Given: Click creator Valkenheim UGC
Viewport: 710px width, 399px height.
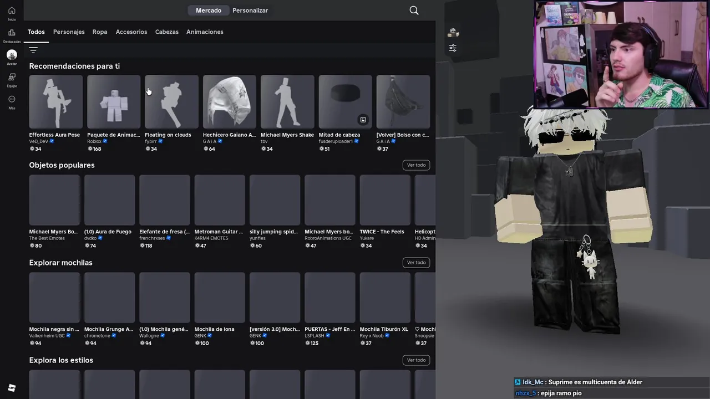Looking at the screenshot, I should tap(47, 336).
